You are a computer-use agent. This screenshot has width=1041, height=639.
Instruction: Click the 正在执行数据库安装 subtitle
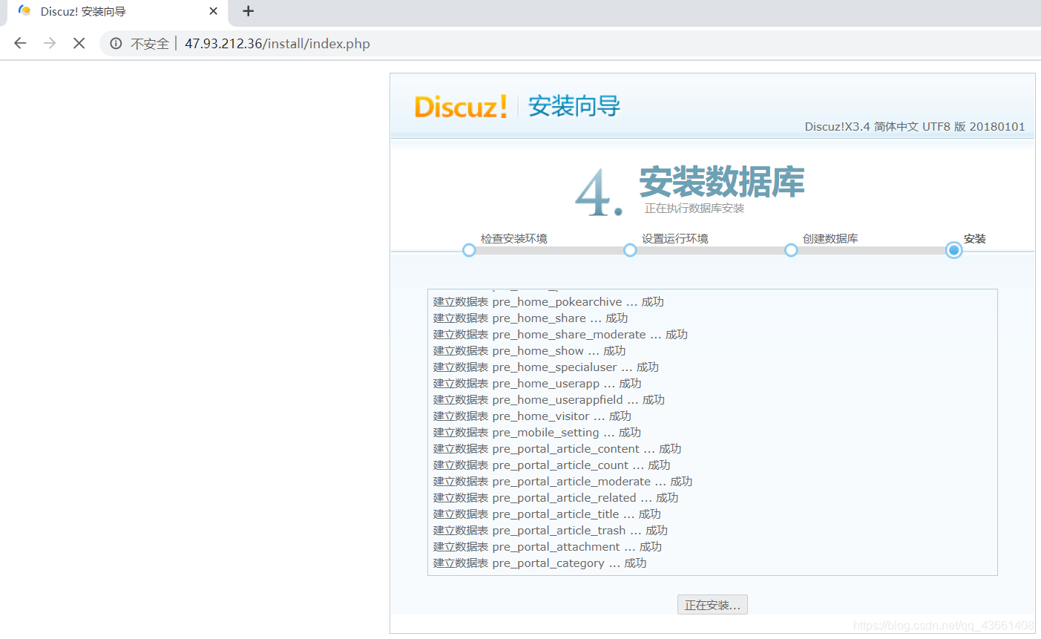click(x=694, y=209)
